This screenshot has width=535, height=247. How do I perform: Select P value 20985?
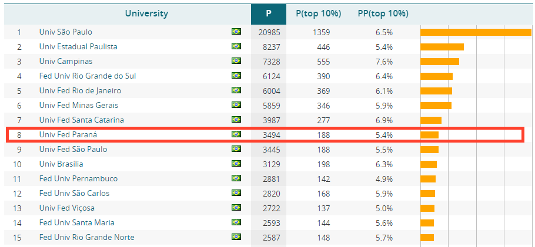point(269,32)
